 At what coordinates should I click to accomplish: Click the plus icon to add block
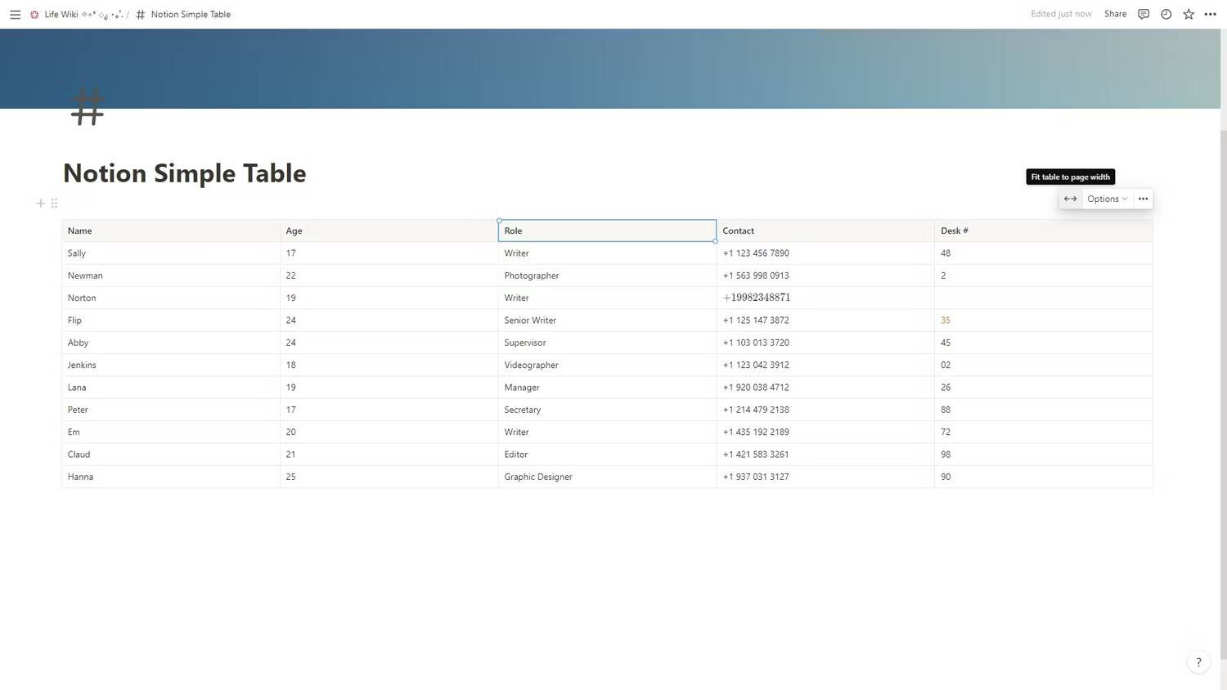(40, 204)
